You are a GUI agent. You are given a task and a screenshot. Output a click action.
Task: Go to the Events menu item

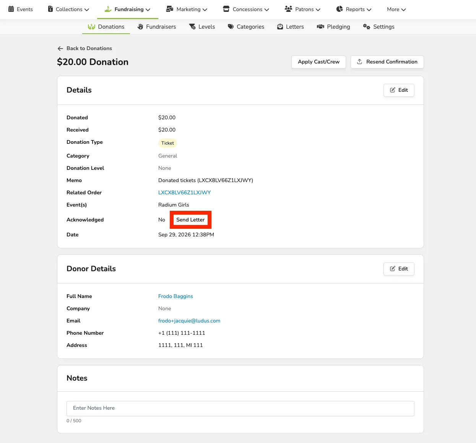click(x=21, y=9)
